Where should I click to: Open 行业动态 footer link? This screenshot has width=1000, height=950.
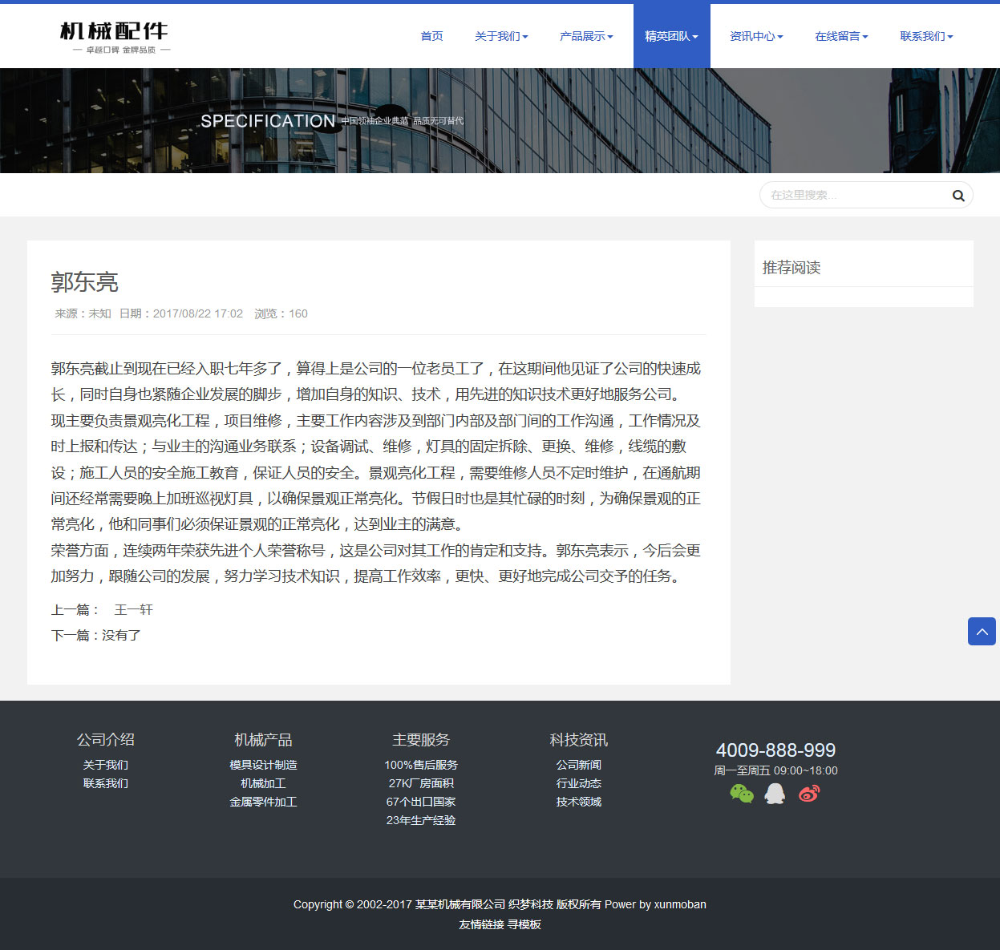point(578,783)
